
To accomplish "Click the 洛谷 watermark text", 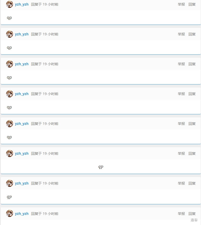I will 194,220.
